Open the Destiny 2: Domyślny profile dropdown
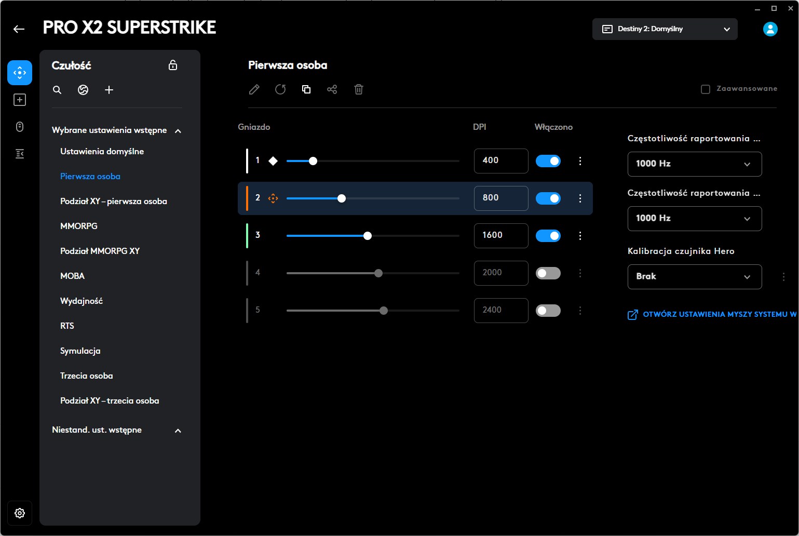The height and width of the screenshot is (536, 799). tap(665, 29)
